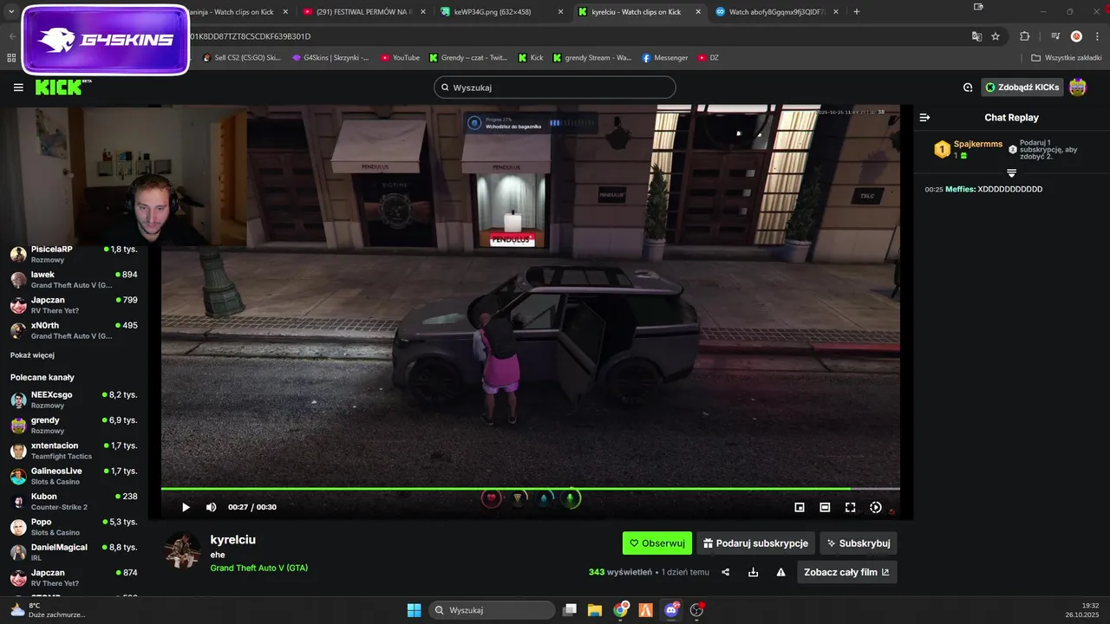Open the Chrome profile avatar
The image size is (1110, 624).
click(x=1076, y=36)
